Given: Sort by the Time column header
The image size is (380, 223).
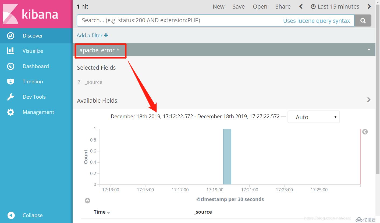Looking at the screenshot, I should click(102, 212).
